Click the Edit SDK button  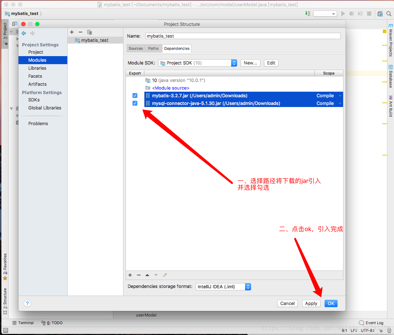coord(271,63)
